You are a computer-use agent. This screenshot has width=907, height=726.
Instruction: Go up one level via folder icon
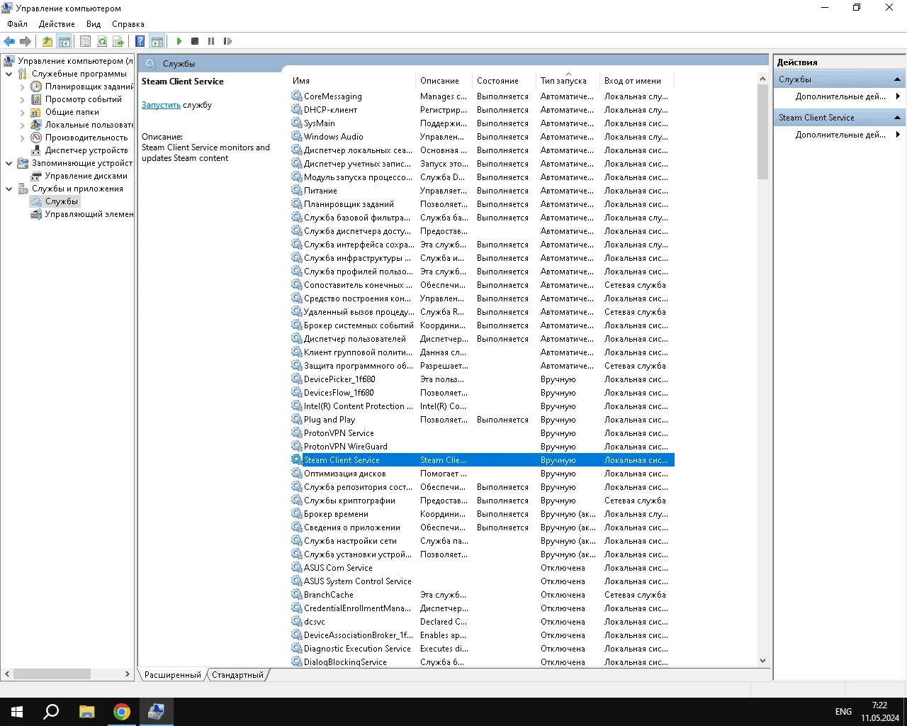pyautogui.click(x=47, y=41)
